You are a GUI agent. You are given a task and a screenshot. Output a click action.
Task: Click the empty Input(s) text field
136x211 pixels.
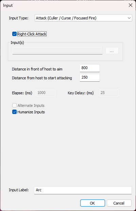[x=57, y=51]
